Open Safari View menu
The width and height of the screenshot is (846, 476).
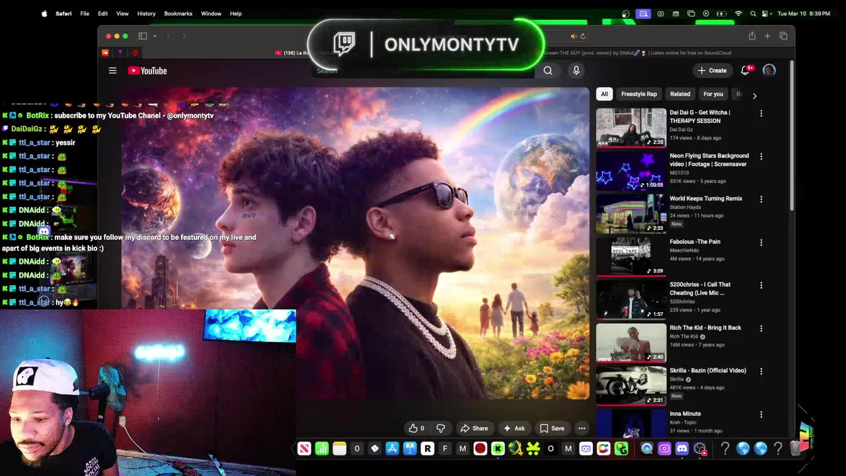[x=122, y=13]
